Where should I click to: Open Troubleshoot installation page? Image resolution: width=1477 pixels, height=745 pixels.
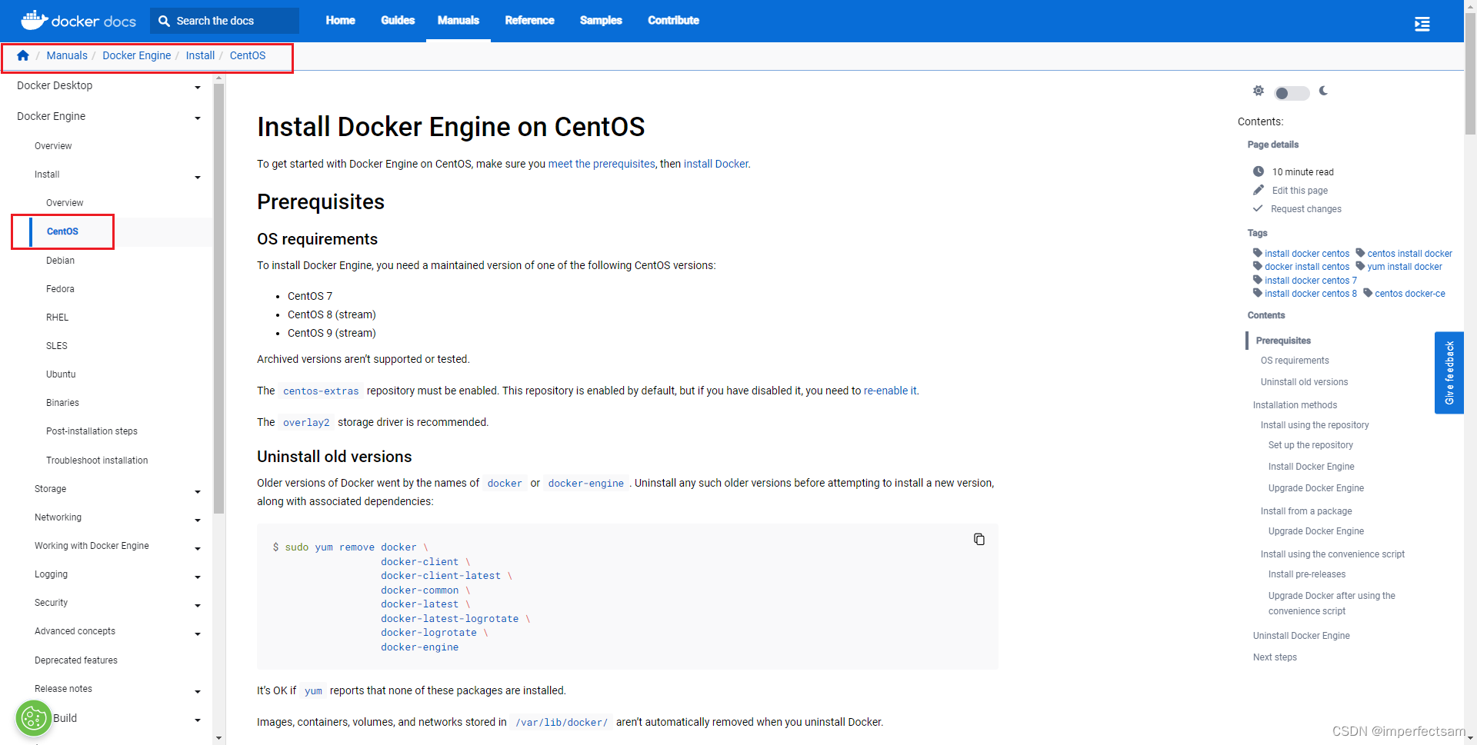97,461
